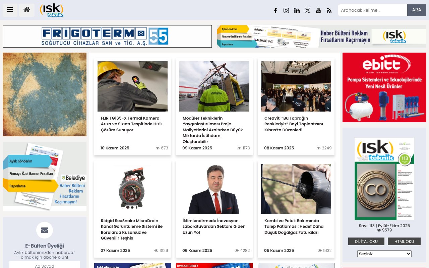Click the home icon in the header
The image size is (429, 268).
pos(26,10)
